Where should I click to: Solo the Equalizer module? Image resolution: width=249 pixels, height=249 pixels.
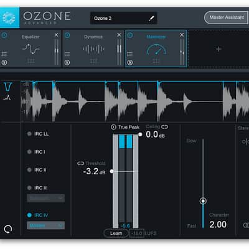(4, 62)
